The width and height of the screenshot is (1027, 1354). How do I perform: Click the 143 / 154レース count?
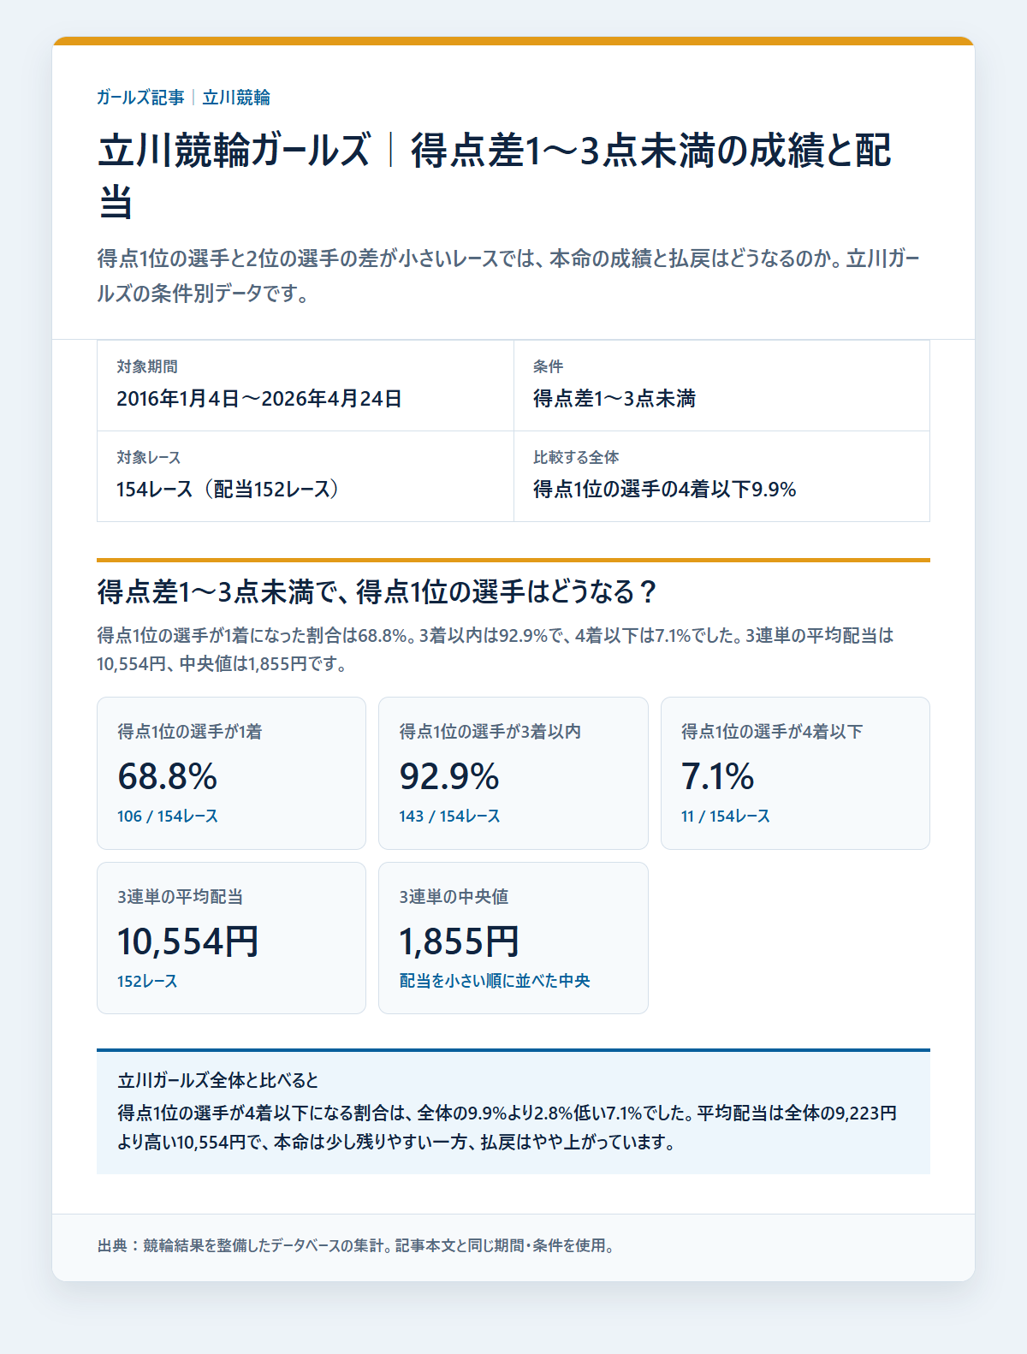(x=449, y=817)
